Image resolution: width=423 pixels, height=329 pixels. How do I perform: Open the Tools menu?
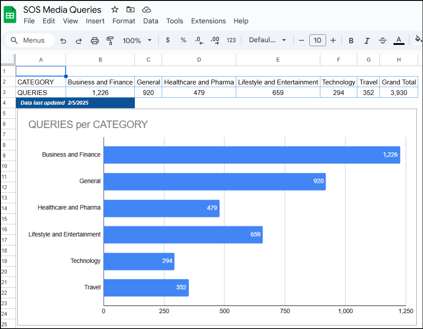coord(174,21)
